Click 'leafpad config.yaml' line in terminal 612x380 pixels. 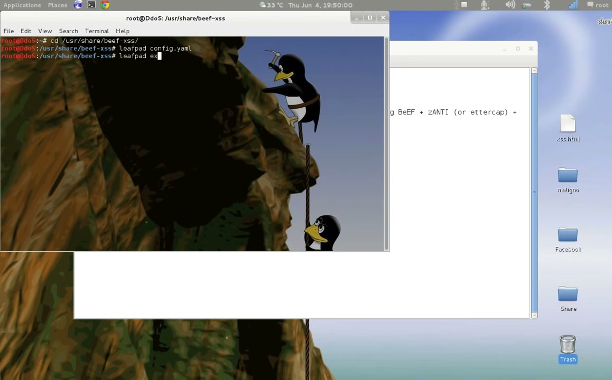(96, 49)
